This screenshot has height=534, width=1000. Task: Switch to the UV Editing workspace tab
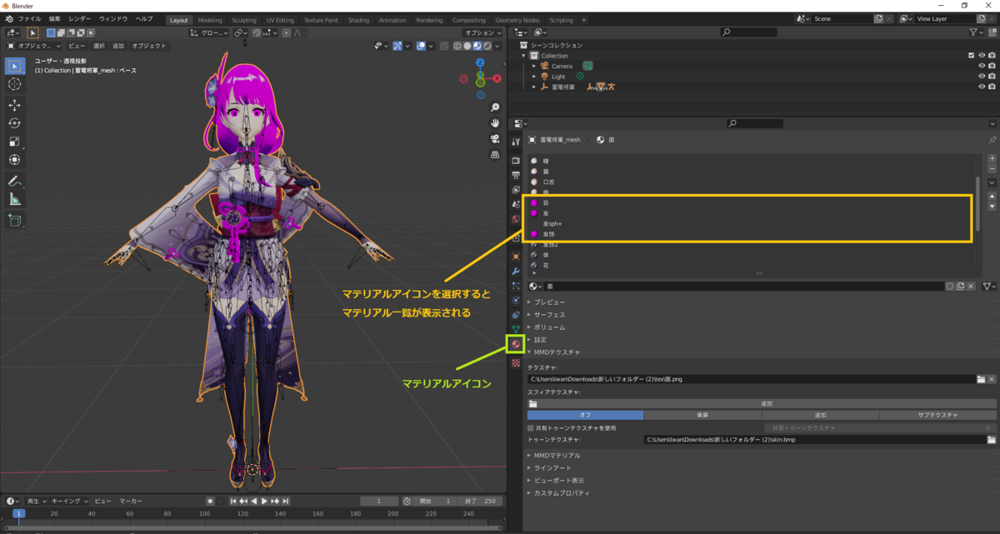point(279,20)
